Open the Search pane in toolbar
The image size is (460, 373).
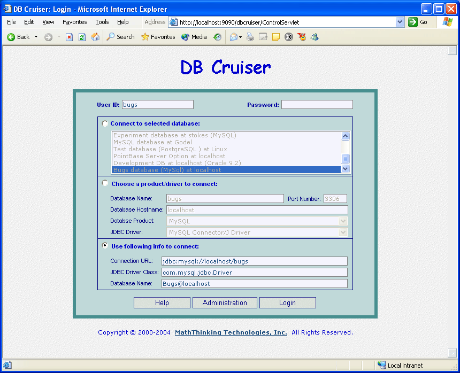pos(120,37)
